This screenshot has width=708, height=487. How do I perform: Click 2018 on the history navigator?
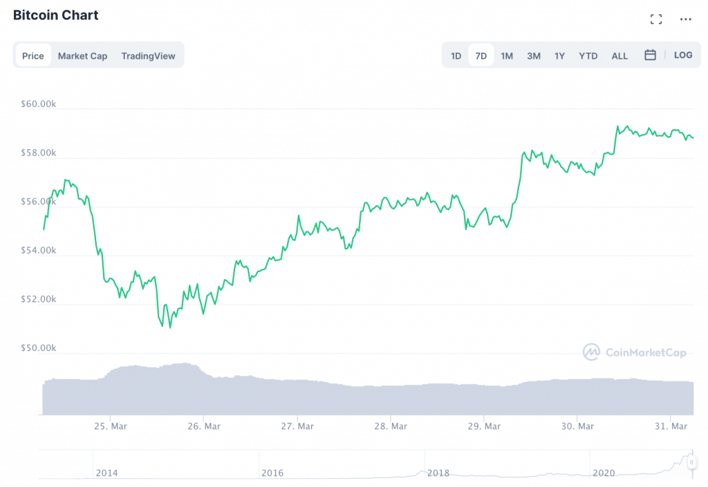tap(438, 473)
